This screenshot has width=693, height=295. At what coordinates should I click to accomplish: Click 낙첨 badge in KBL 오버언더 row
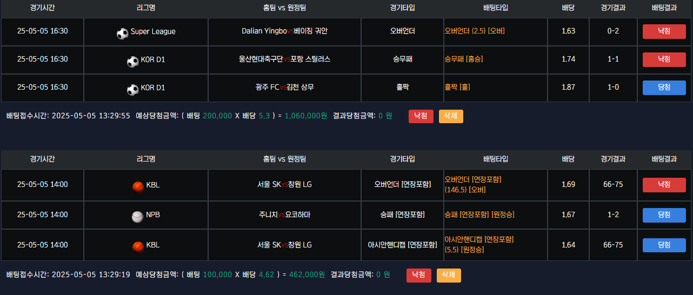click(x=664, y=185)
